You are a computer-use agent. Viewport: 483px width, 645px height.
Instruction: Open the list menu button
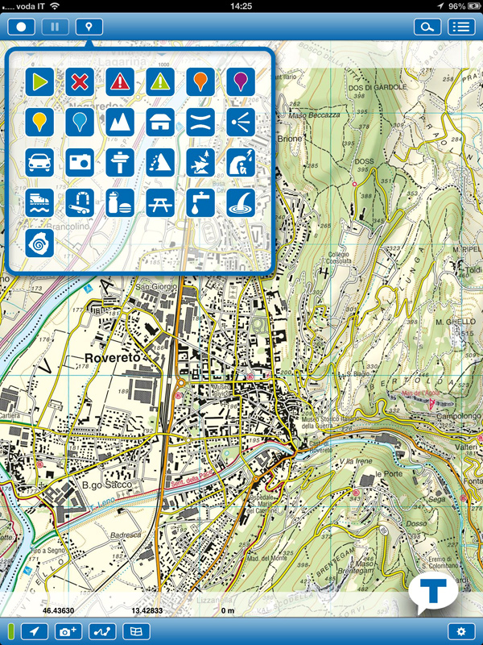point(461,27)
